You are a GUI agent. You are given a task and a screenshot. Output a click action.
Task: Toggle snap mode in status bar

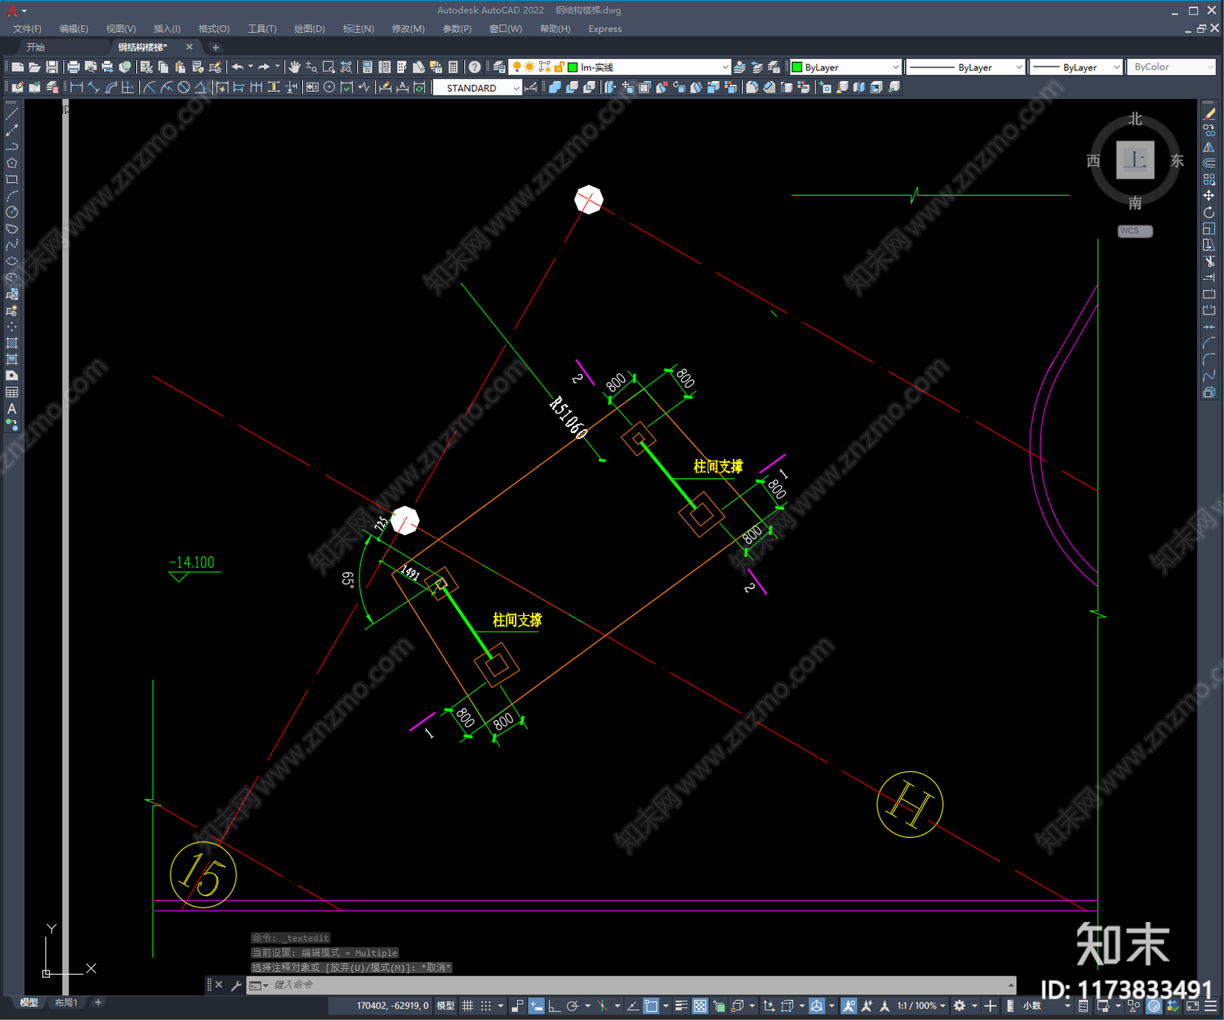486,1005
